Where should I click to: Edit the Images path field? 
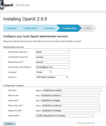click(x=70, y=101)
